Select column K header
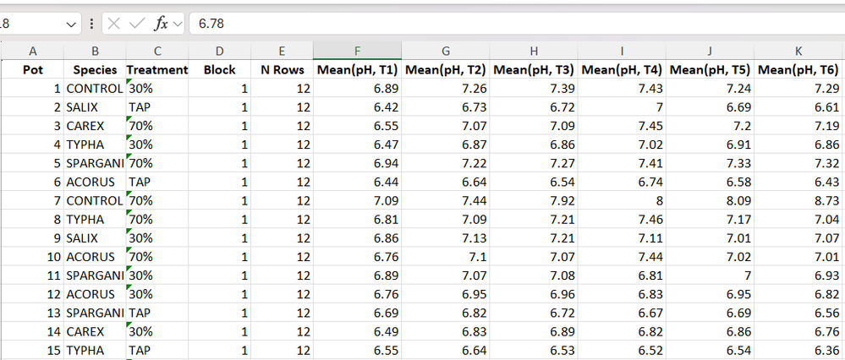 [x=798, y=51]
